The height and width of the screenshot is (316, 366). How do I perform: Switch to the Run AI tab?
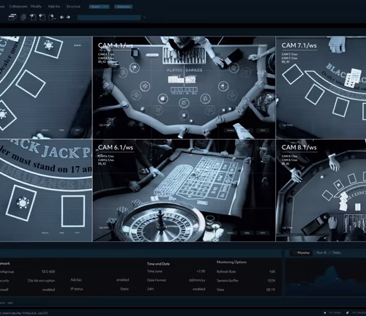tap(321, 253)
